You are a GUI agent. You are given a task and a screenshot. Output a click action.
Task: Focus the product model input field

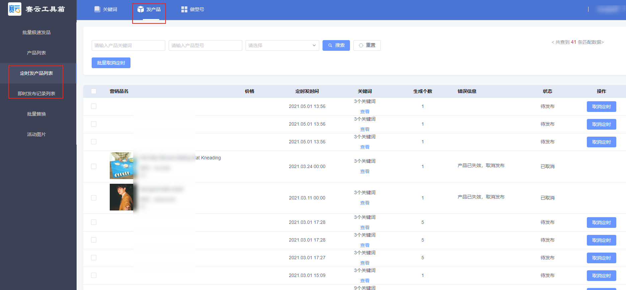pos(205,45)
